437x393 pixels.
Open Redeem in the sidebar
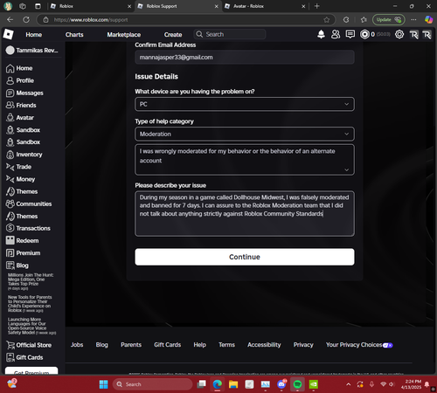coord(22,241)
